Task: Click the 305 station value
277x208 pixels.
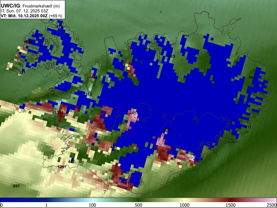Action: coord(147,49)
